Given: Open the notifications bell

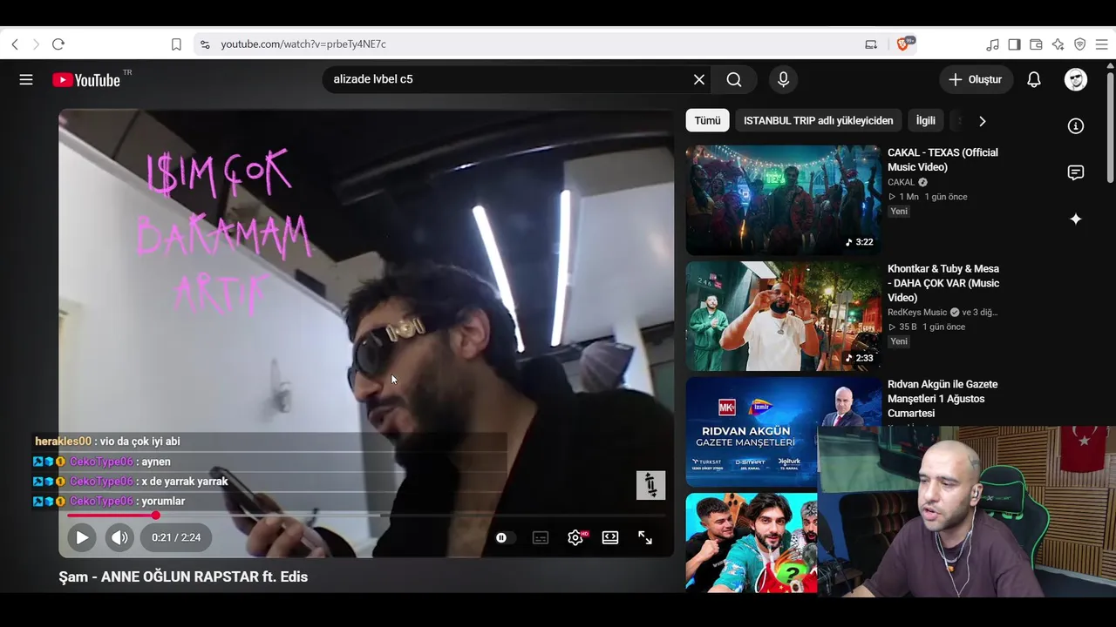Looking at the screenshot, I should click(x=1034, y=79).
